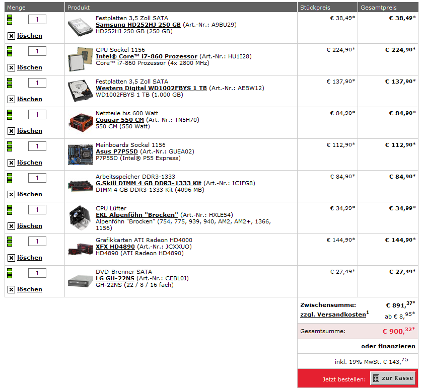Open Western Digital WD1002FBYS 1 TB link
421x392 pixels.
pyautogui.click(x=151, y=88)
